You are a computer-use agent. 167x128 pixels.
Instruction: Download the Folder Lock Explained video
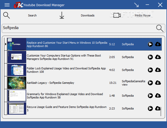pyautogui.click(x=158, y=70)
